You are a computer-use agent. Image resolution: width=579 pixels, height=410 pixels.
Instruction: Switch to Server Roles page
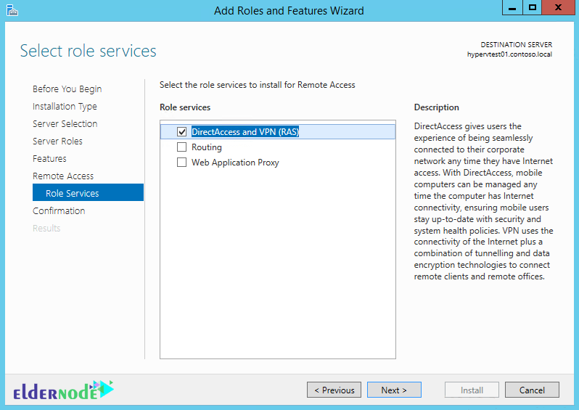tap(57, 141)
